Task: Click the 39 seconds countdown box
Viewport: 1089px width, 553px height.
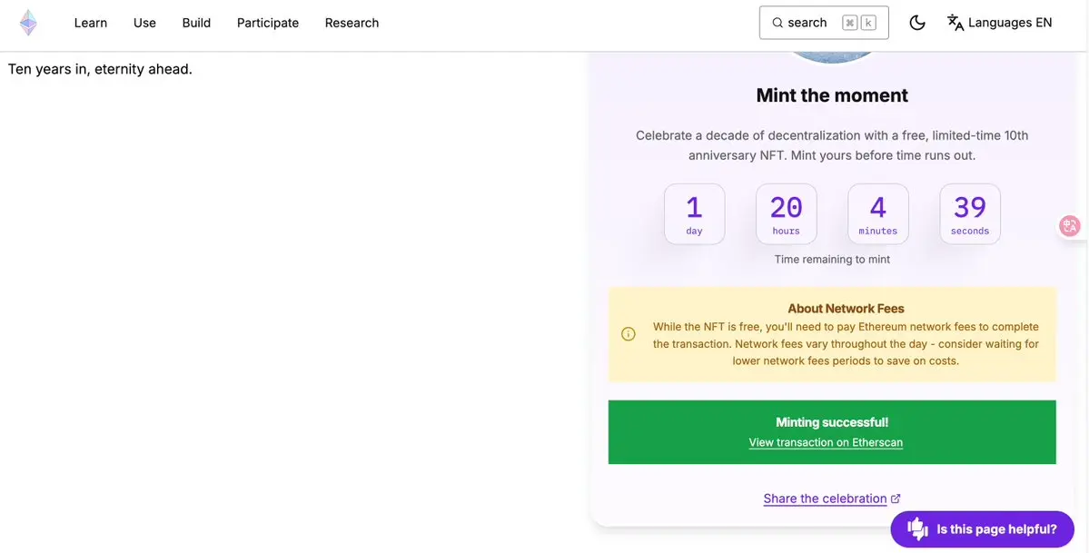Action: (x=970, y=214)
